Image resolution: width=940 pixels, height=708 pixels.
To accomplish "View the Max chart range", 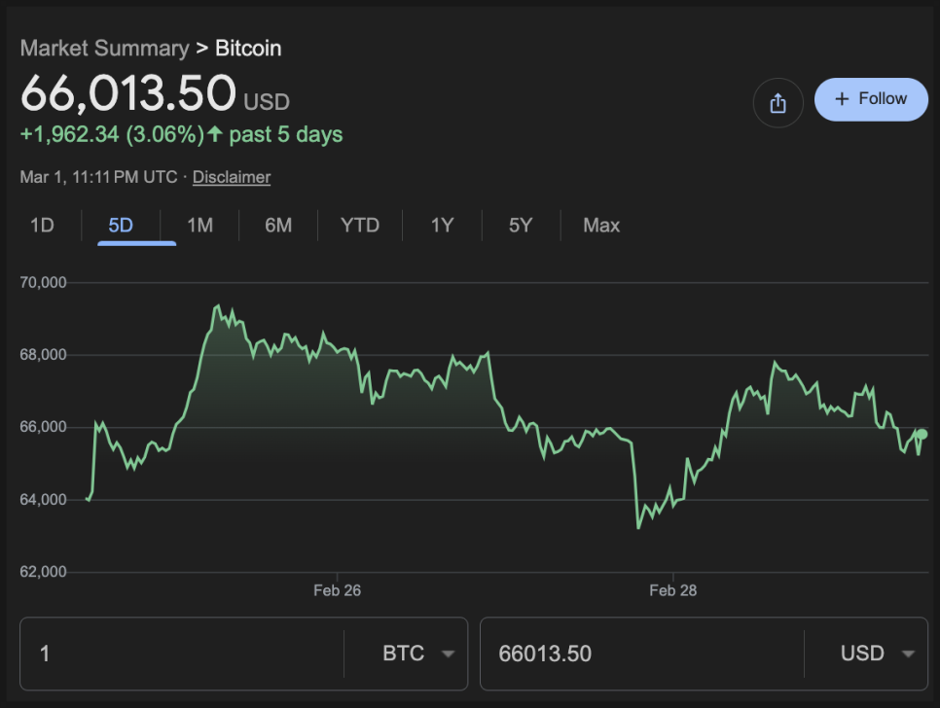I will (601, 226).
